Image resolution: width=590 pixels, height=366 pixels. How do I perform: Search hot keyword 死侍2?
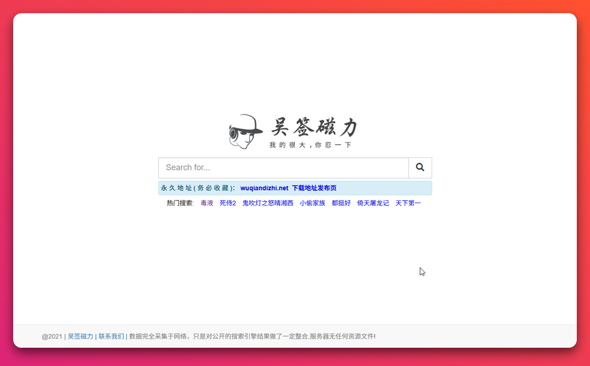227,203
